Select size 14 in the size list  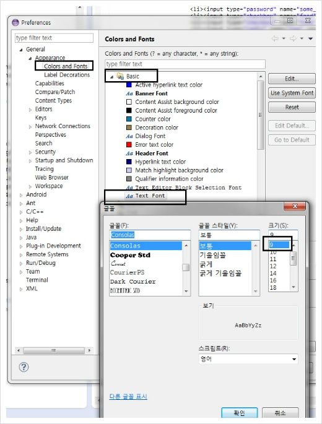(x=279, y=273)
